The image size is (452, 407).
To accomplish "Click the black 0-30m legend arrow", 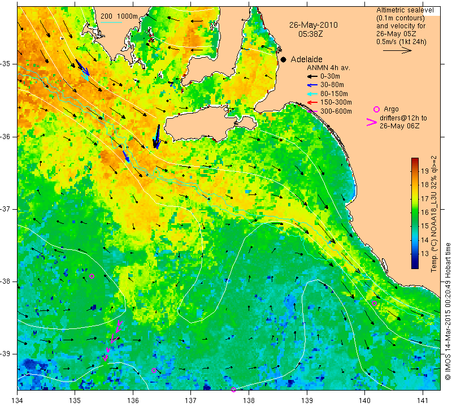I will point(312,77).
